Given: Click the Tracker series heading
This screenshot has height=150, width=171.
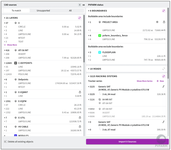Looking at the screenshot, I should (x=95, y=81).
